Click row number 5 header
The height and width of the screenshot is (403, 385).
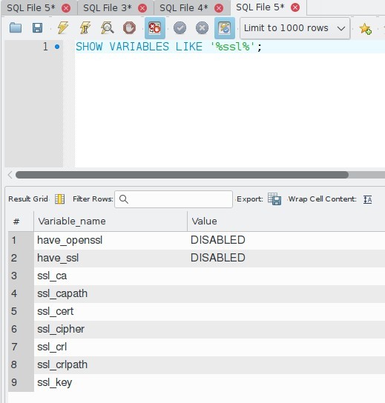point(21,311)
